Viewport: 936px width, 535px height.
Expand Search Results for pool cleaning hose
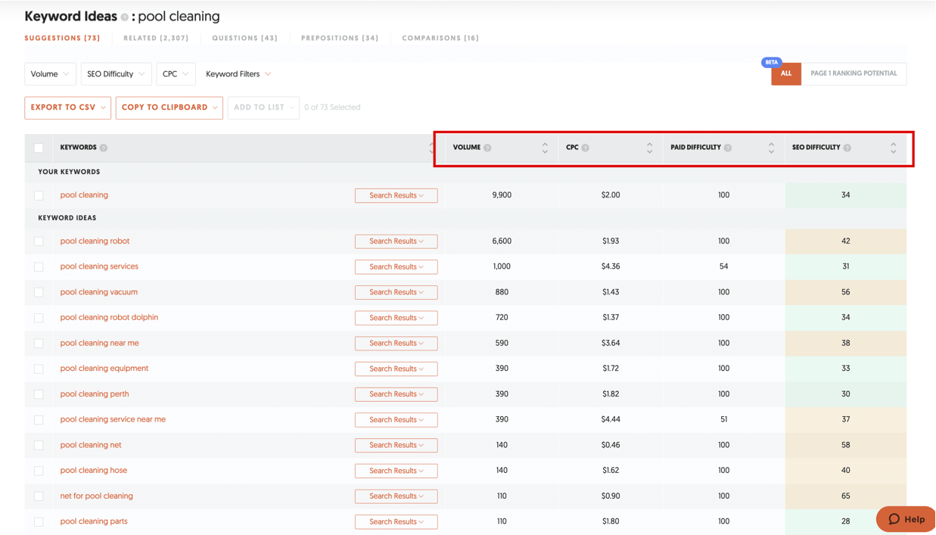pyautogui.click(x=396, y=471)
